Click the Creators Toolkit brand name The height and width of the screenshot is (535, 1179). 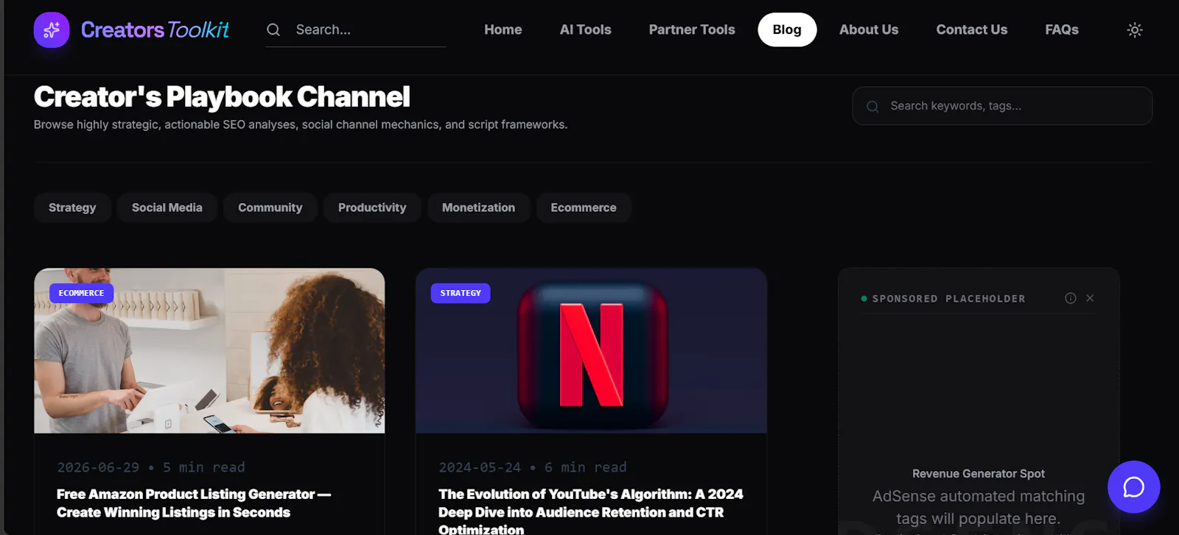pyautogui.click(x=155, y=30)
